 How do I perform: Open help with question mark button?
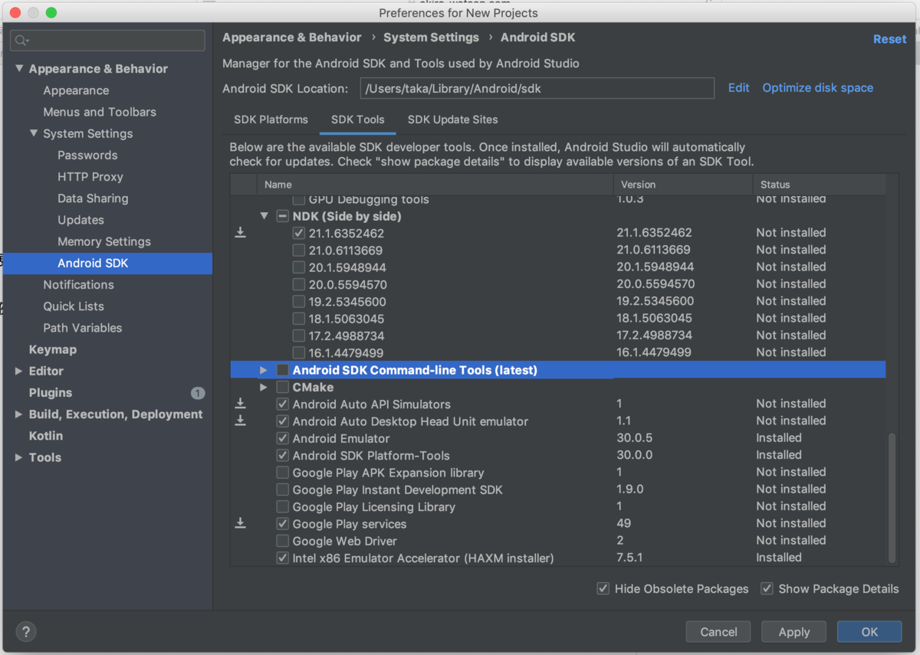click(26, 632)
